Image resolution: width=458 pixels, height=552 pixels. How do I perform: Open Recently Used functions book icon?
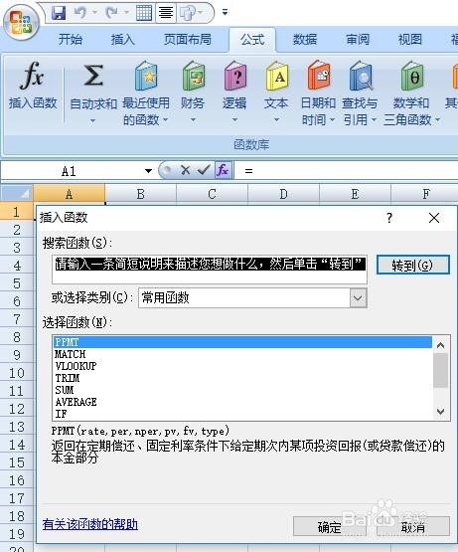point(146,76)
